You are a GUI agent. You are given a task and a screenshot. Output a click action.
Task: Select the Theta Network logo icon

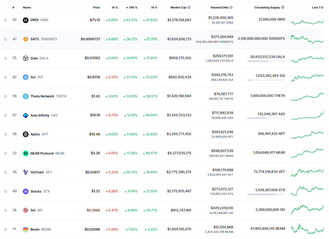(x=26, y=96)
